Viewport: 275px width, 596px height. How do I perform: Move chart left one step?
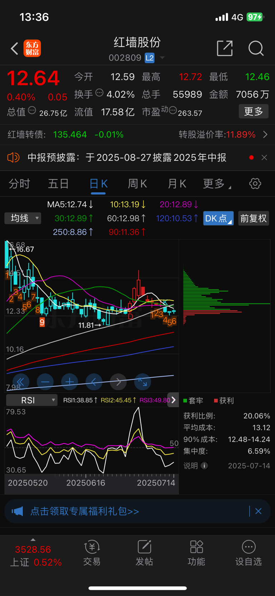point(94,382)
